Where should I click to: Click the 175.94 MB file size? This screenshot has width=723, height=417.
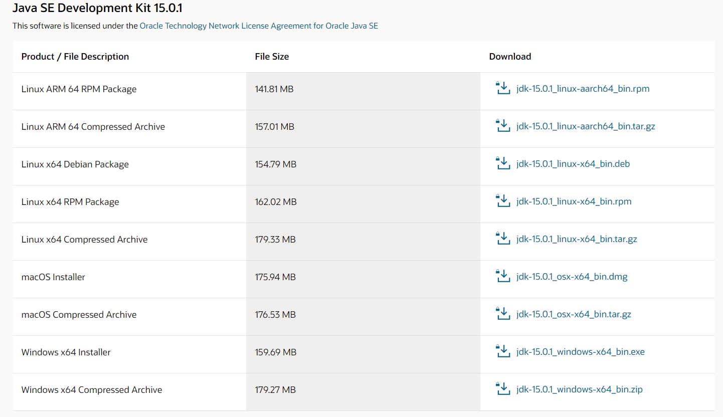(275, 277)
